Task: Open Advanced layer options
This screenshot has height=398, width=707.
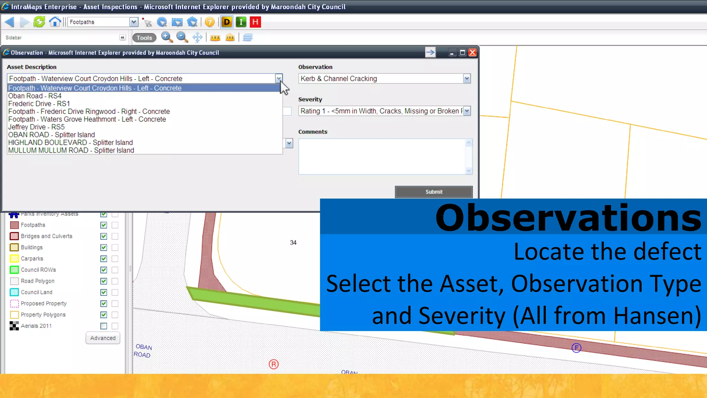Action: tap(103, 338)
